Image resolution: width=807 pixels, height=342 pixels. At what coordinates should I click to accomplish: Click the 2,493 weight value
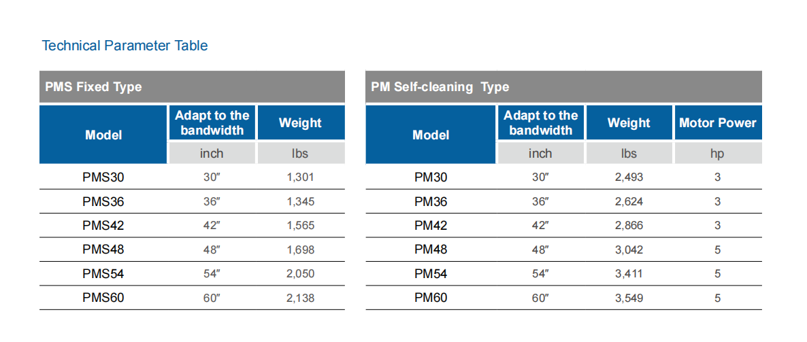(x=629, y=177)
